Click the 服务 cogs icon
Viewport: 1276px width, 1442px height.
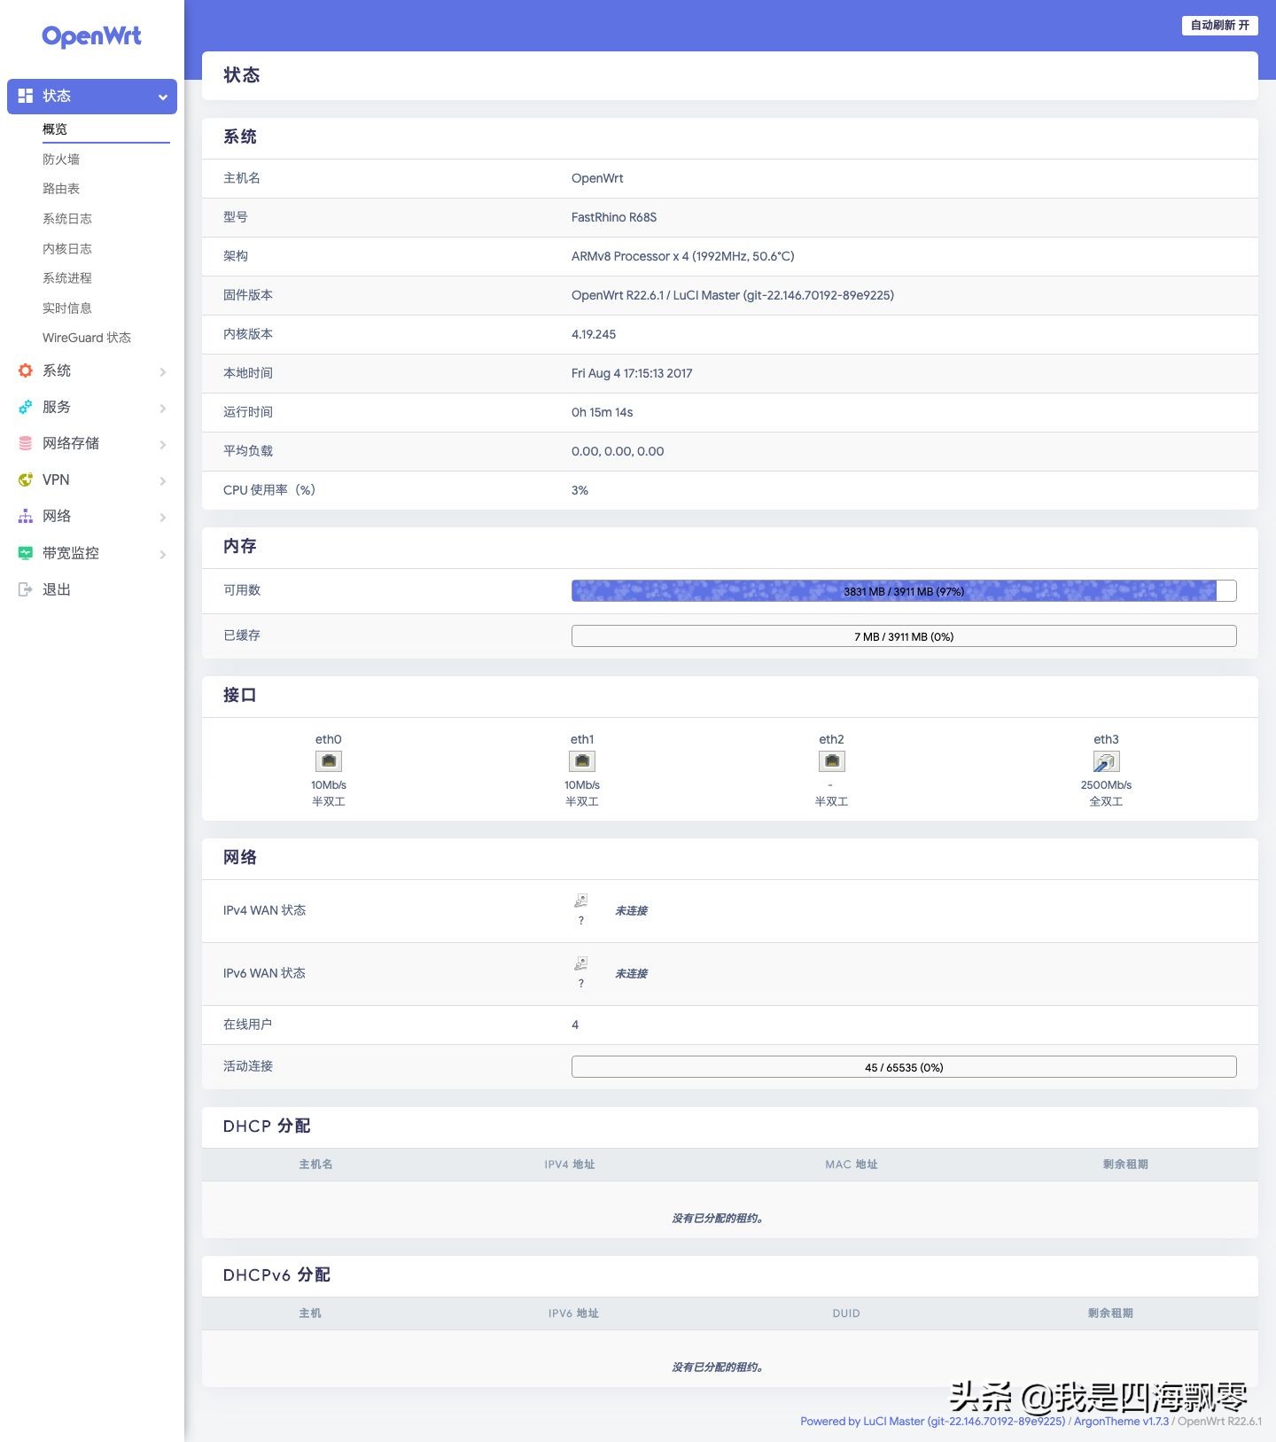coord(26,407)
